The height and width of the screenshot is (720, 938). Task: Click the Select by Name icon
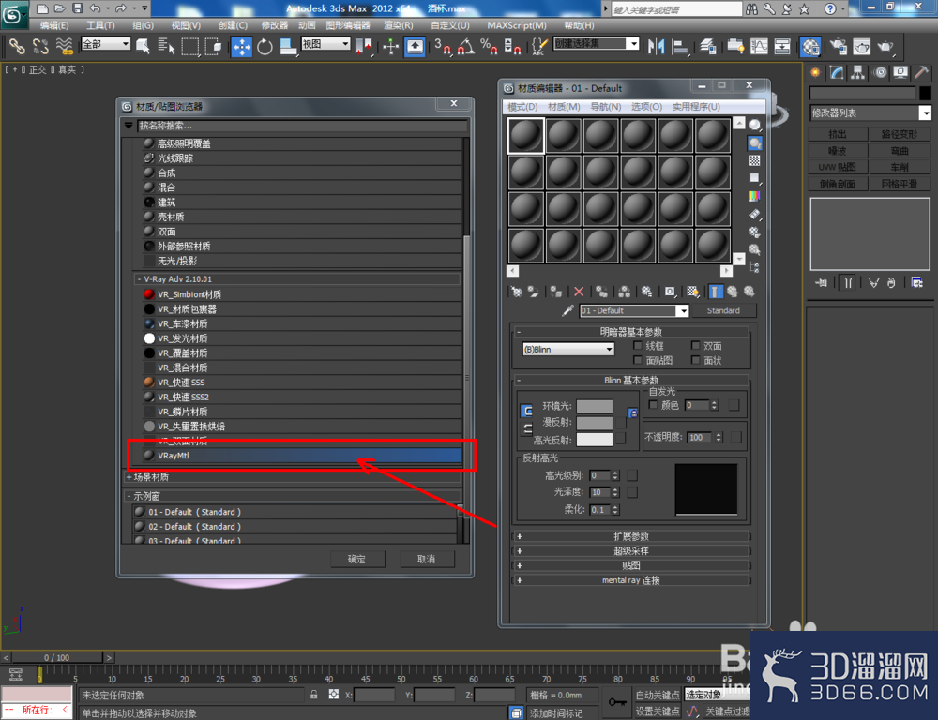tap(166, 47)
